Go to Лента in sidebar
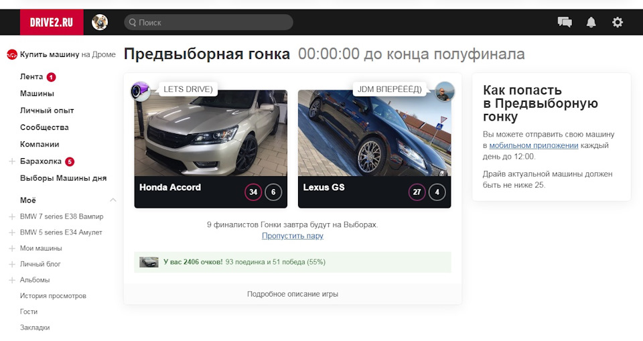The height and width of the screenshot is (341, 643). (31, 77)
